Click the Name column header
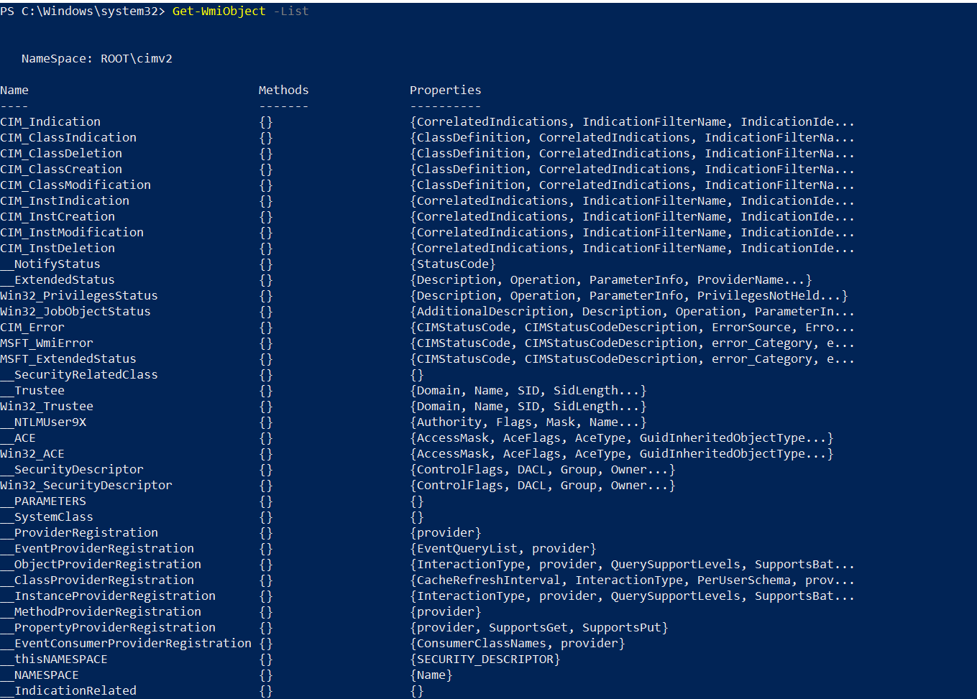Viewport: 977px width, 699px height. [x=14, y=90]
